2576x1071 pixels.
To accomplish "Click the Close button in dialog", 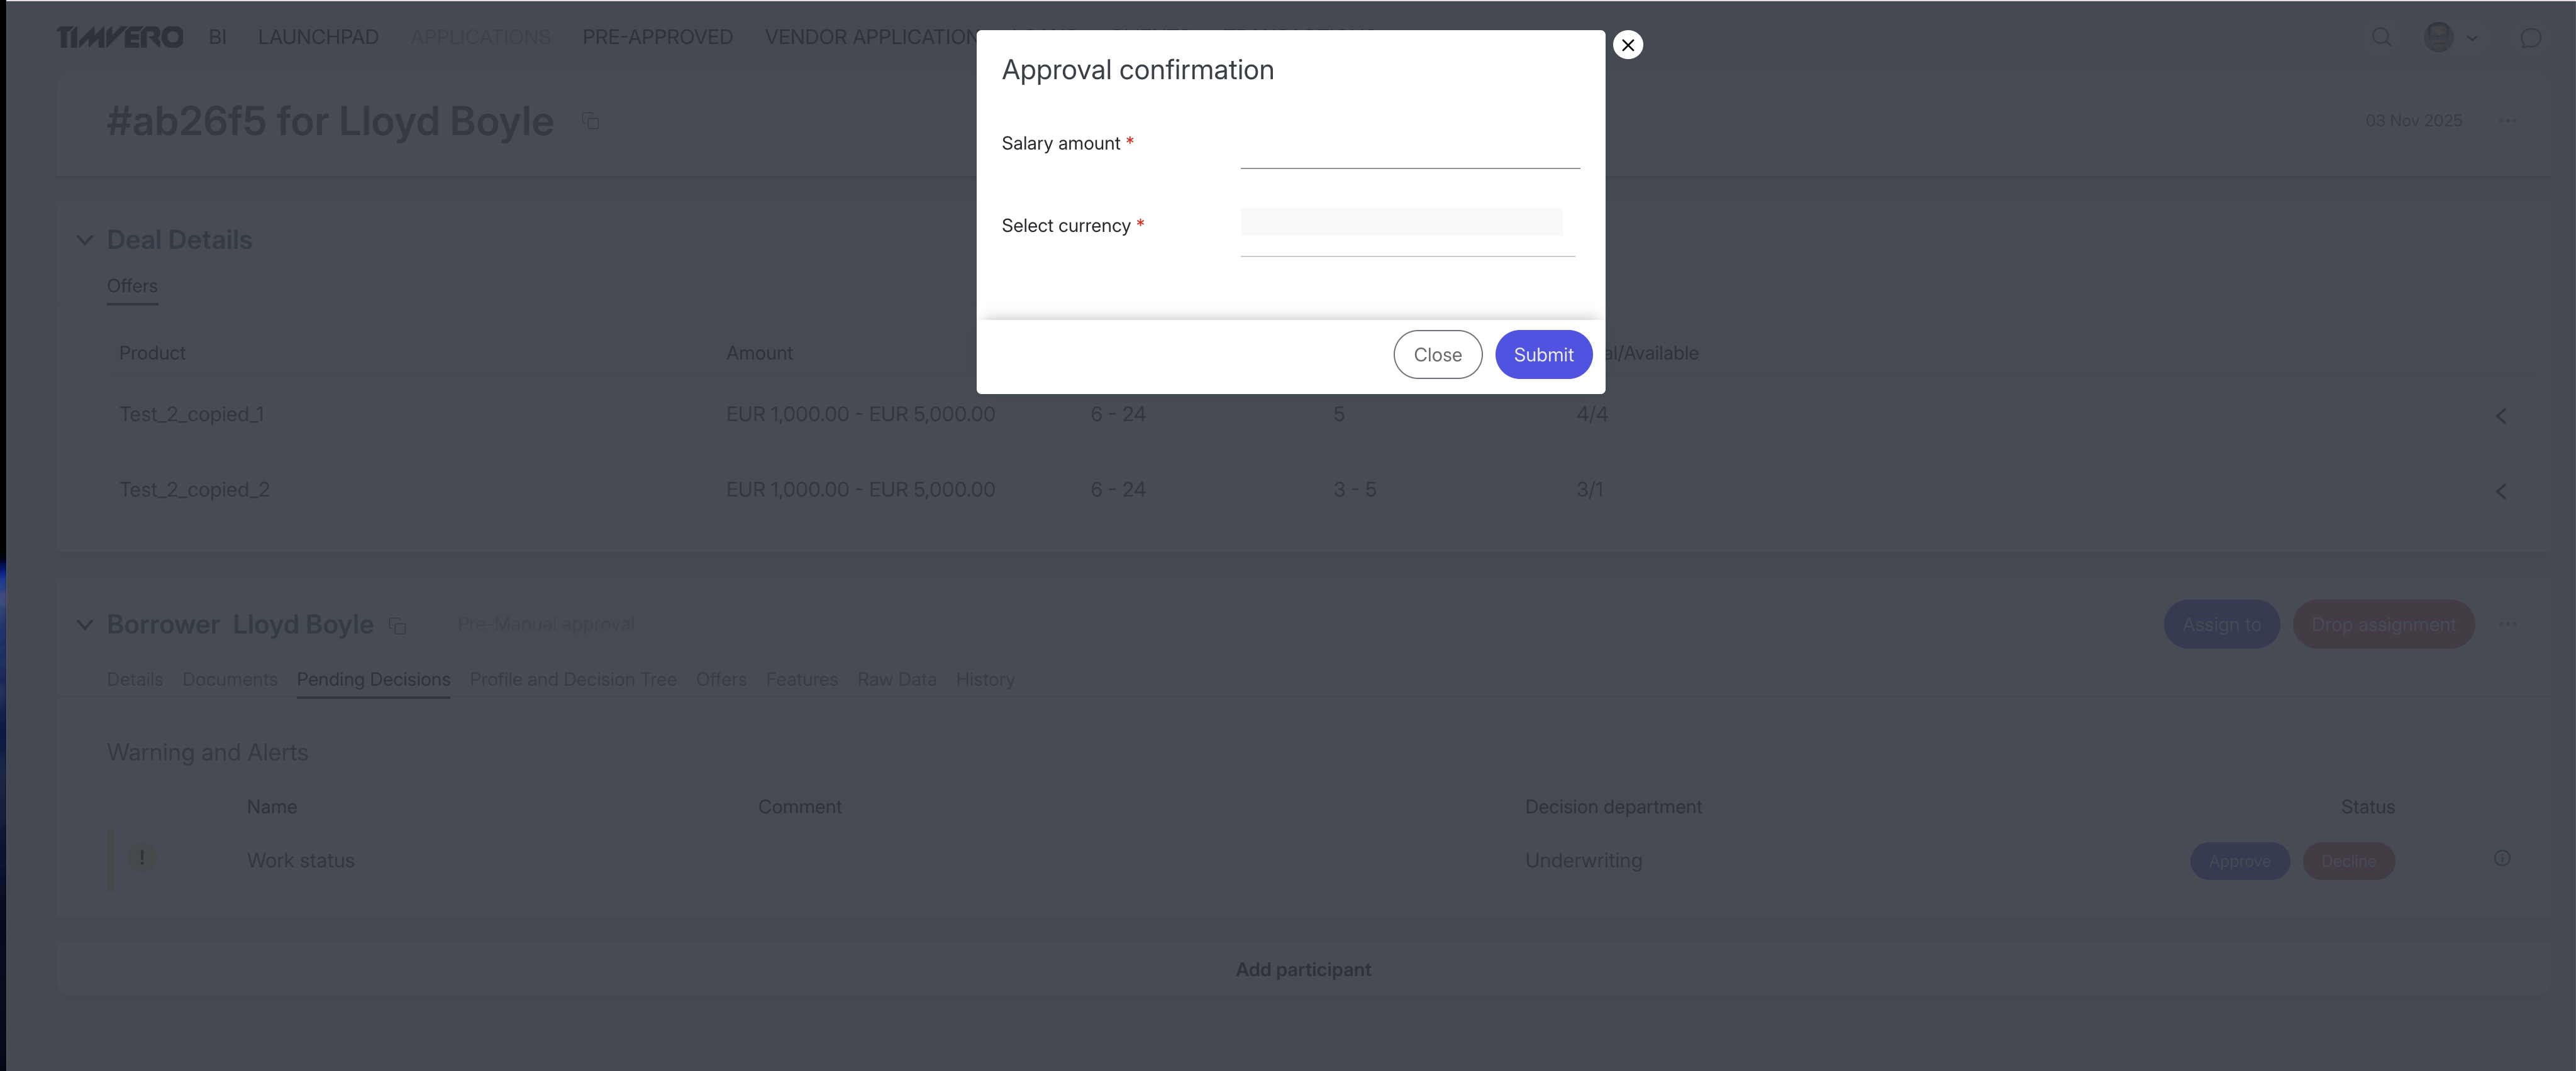I will (1437, 354).
